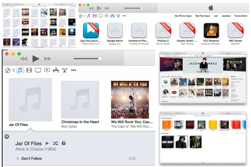The width and height of the screenshot is (251, 167).
Task: Fast-forward in the large Music window
Action: [x=48, y=59]
